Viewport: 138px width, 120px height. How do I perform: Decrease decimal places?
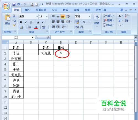(x=82, y=27)
